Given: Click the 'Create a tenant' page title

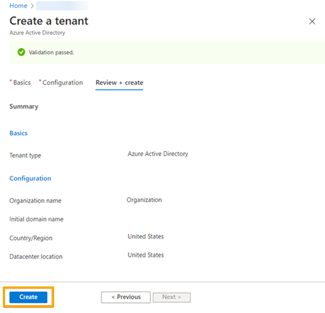Looking at the screenshot, I should [x=49, y=21].
